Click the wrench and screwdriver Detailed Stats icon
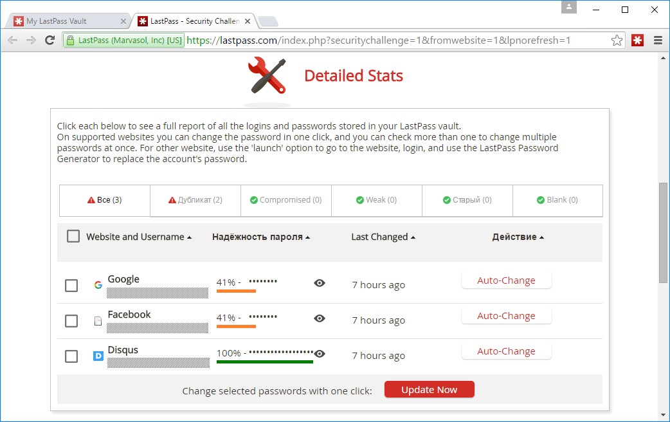This screenshot has width=670, height=422. (x=266, y=75)
